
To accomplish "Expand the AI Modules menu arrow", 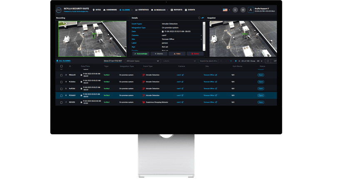I will tap(167, 10).
